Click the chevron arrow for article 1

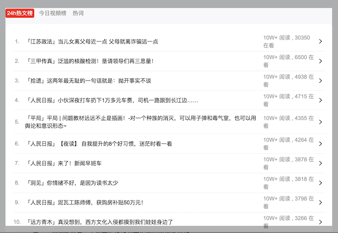320,41
